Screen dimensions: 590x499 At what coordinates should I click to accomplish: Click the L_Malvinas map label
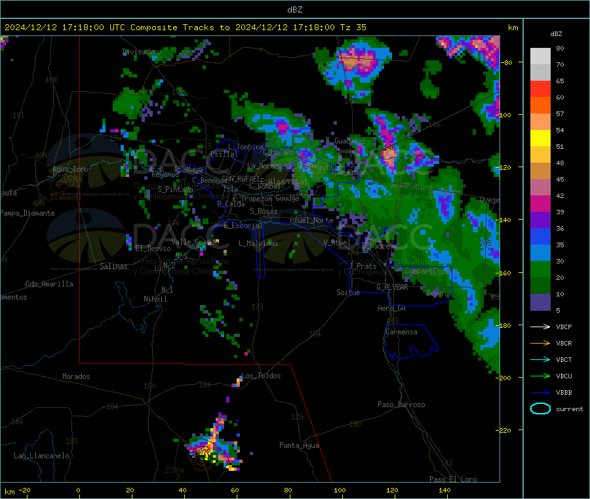click(258, 243)
